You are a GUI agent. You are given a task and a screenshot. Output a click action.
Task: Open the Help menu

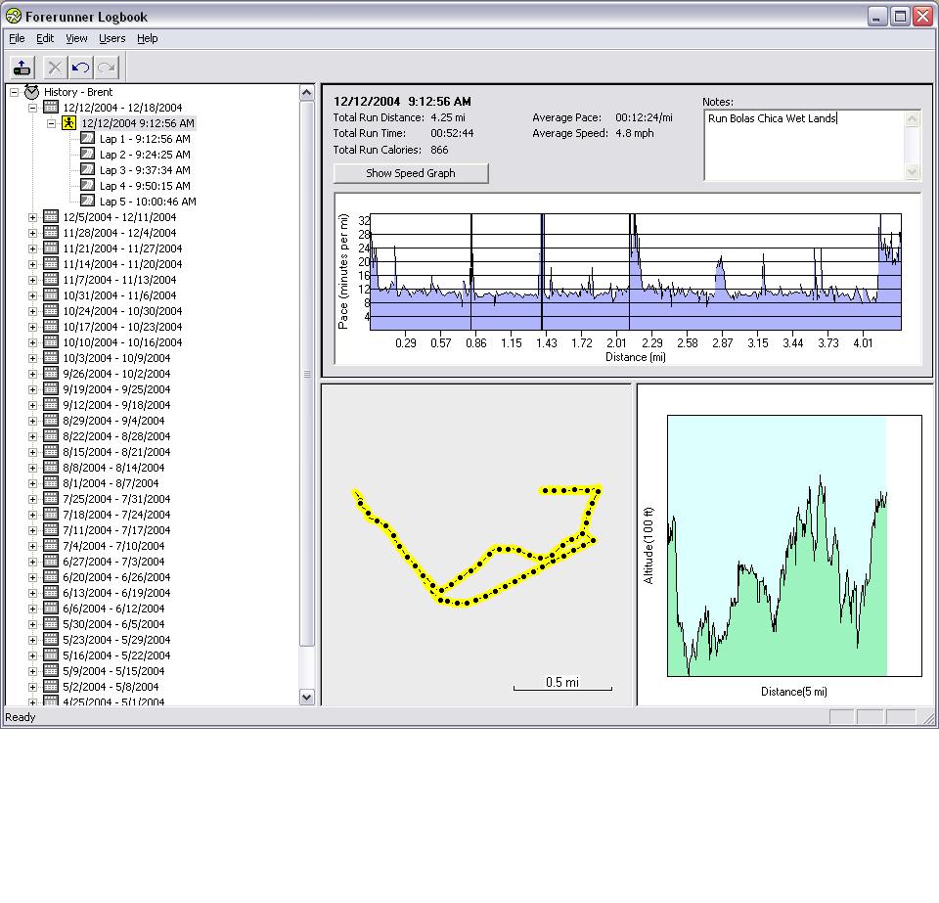(x=148, y=38)
